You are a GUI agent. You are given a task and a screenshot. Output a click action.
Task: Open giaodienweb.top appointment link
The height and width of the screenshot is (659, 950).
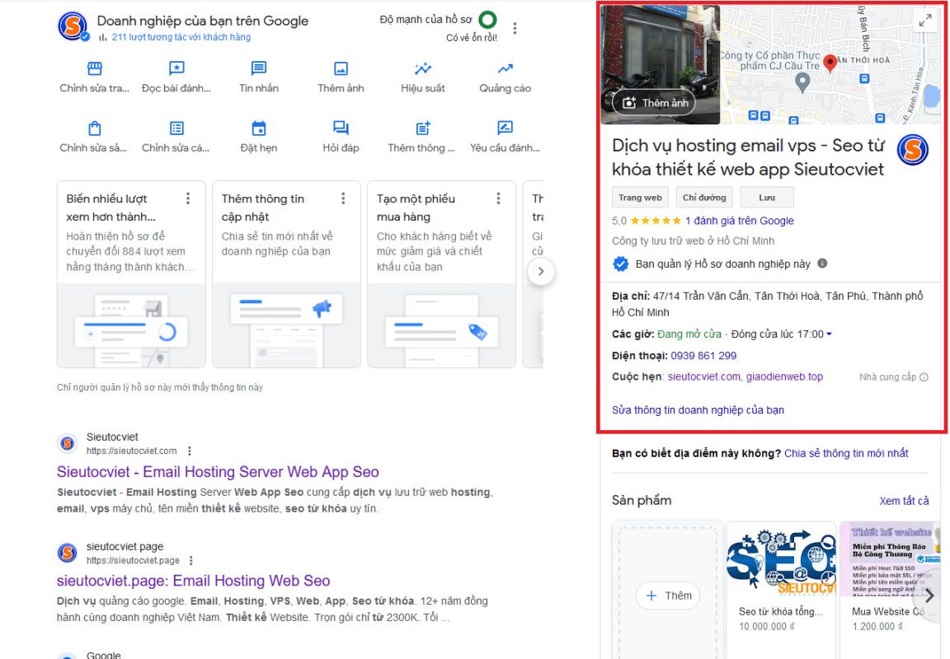click(784, 376)
